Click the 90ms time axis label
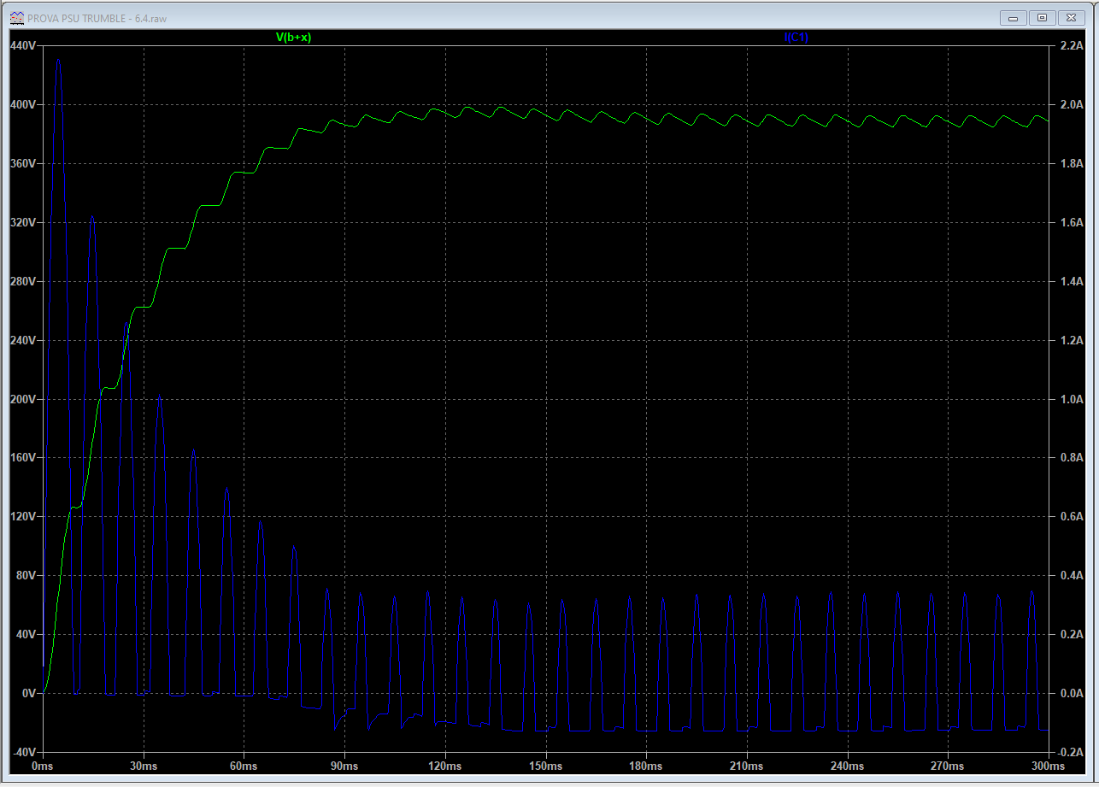1099x787 pixels. [344, 766]
